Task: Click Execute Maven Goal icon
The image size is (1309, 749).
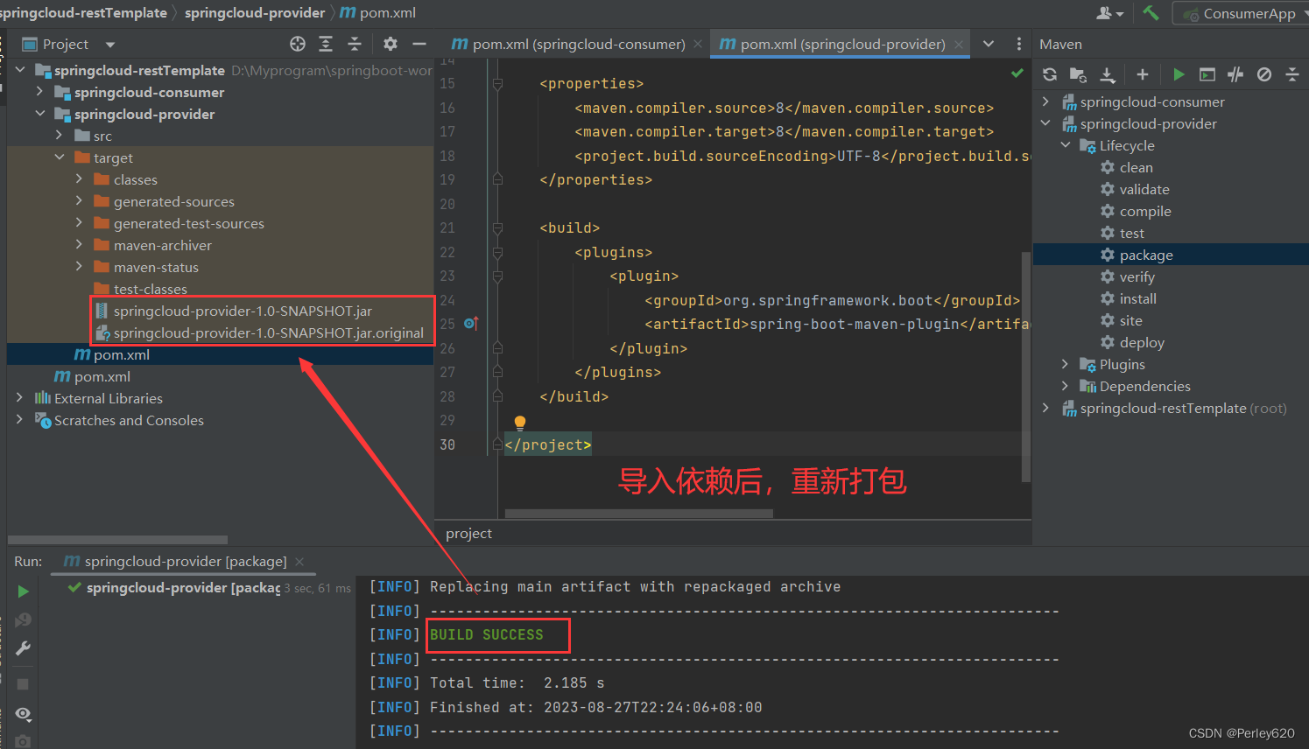Action: [1207, 74]
